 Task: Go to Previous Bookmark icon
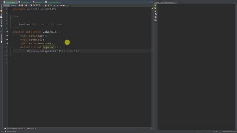46,6
